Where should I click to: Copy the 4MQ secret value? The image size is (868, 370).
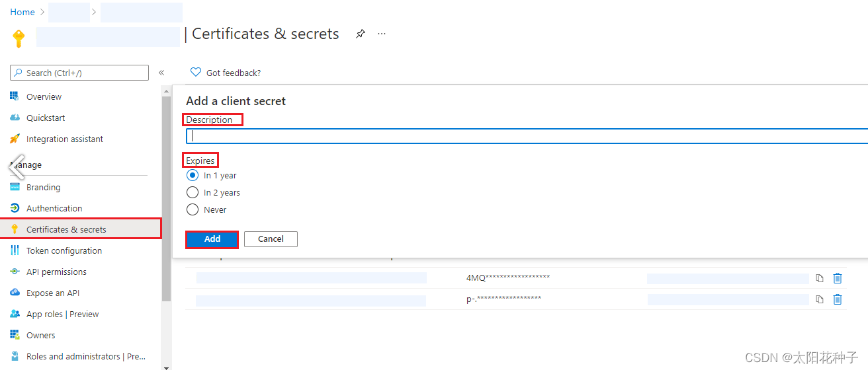tap(820, 278)
